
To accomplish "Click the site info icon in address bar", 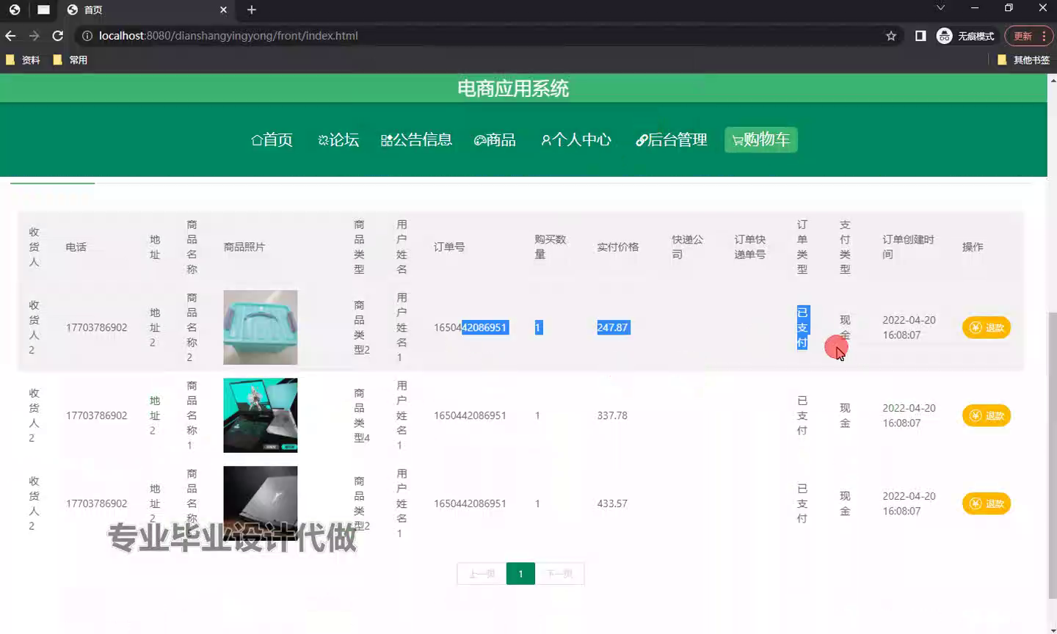I will (87, 36).
